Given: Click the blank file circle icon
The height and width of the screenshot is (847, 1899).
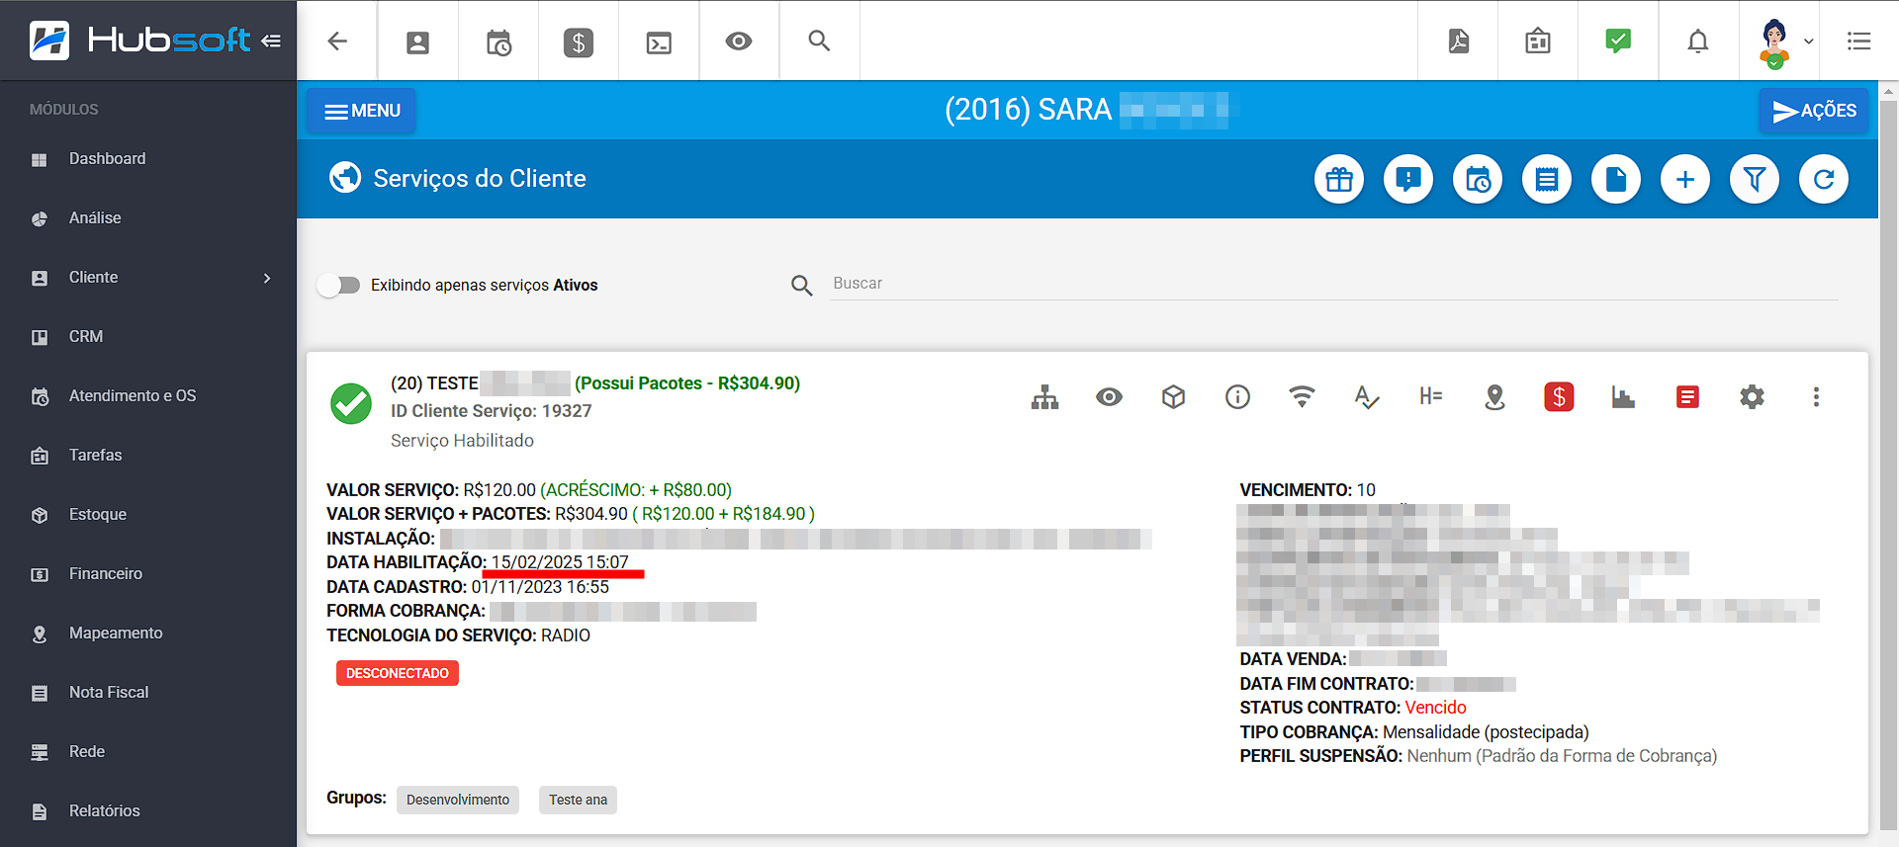Looking at the screenshot, I should tap(1616, 179).
